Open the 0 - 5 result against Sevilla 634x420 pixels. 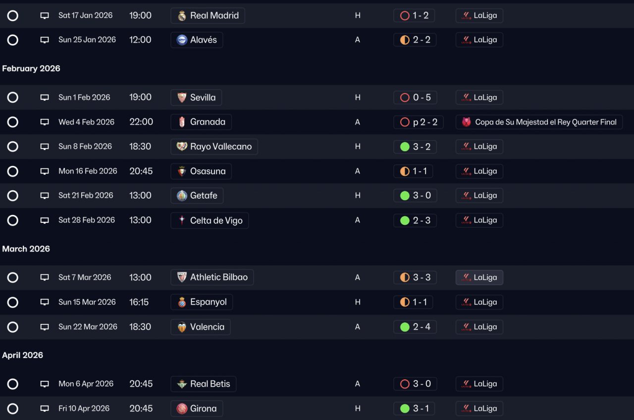415,98
